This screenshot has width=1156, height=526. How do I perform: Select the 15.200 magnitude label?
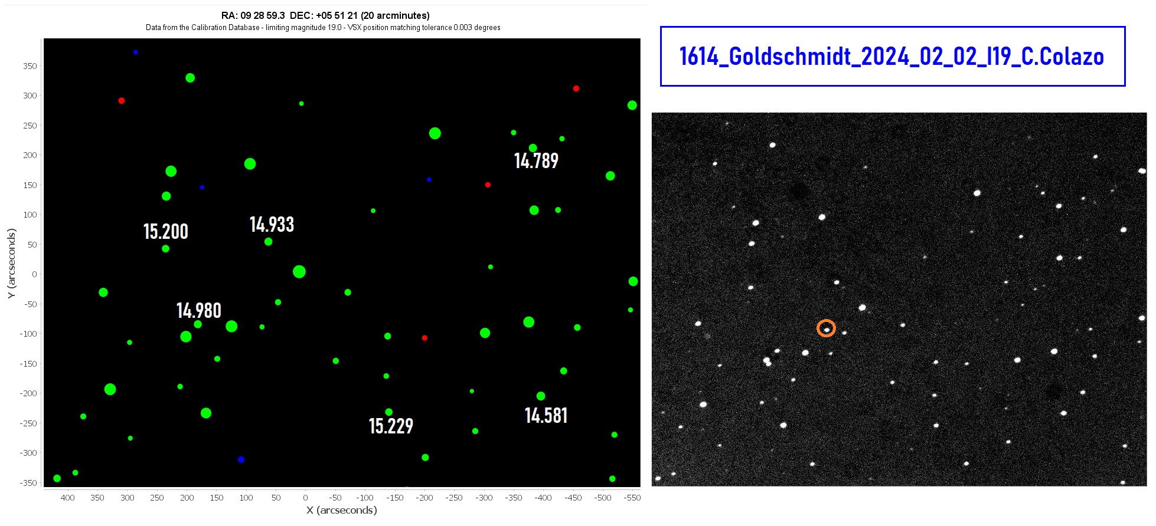pos(166,232)
